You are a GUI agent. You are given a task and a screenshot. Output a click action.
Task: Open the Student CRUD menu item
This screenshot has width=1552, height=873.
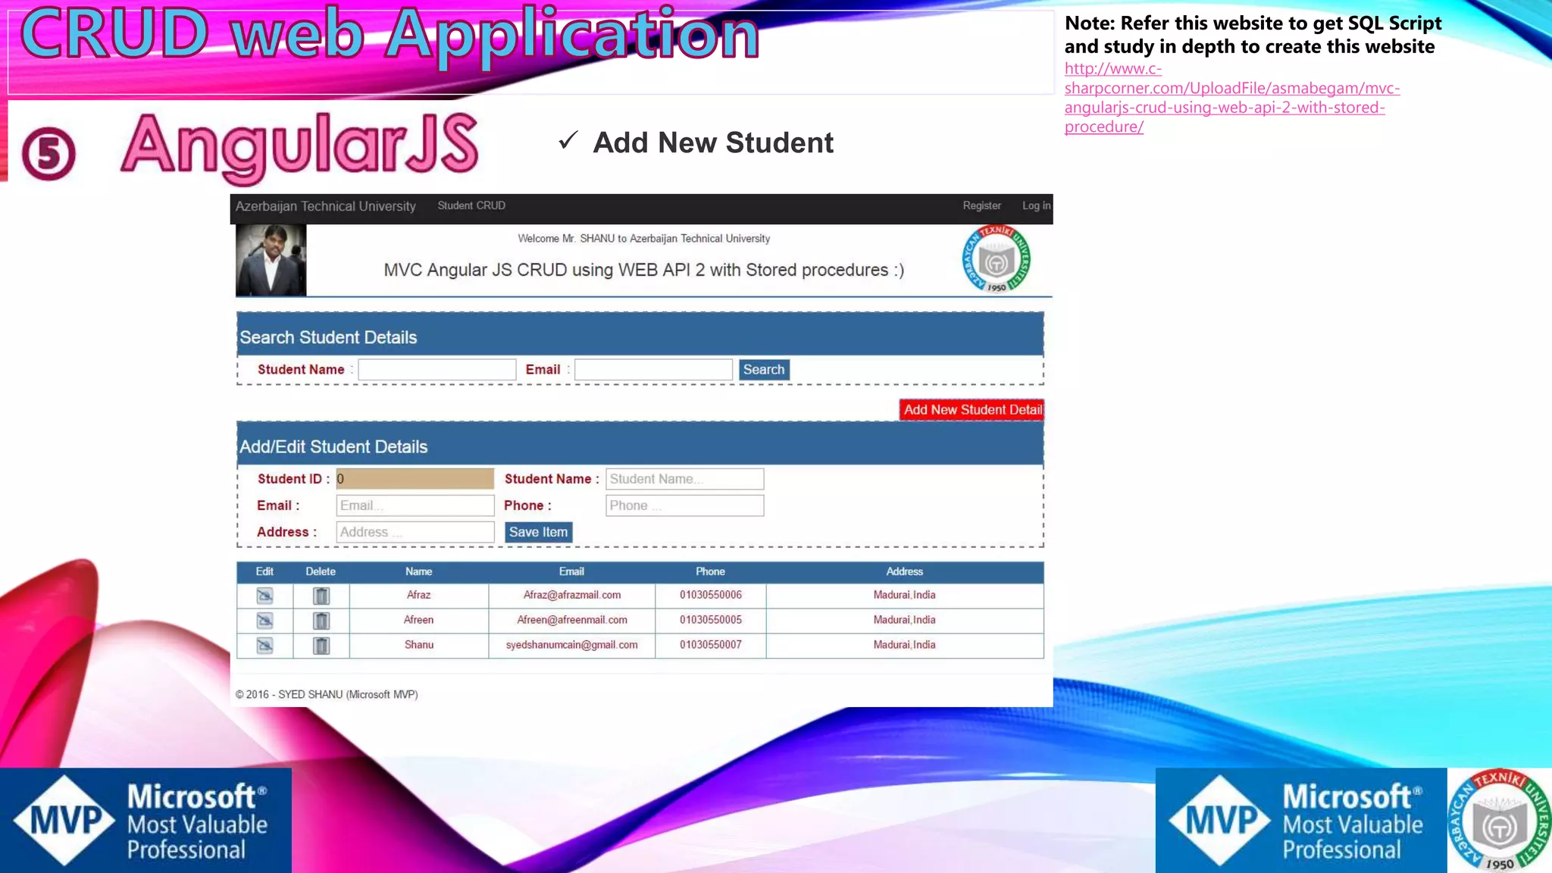pyautogui.click(x=471, y=205)
